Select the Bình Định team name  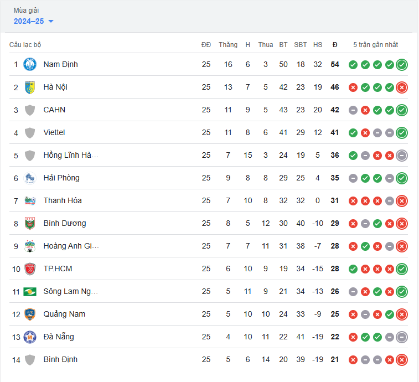[x=60, y=359]
